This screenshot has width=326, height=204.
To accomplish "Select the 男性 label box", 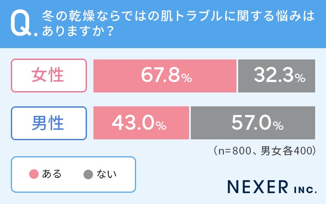I will click(48, 123).
